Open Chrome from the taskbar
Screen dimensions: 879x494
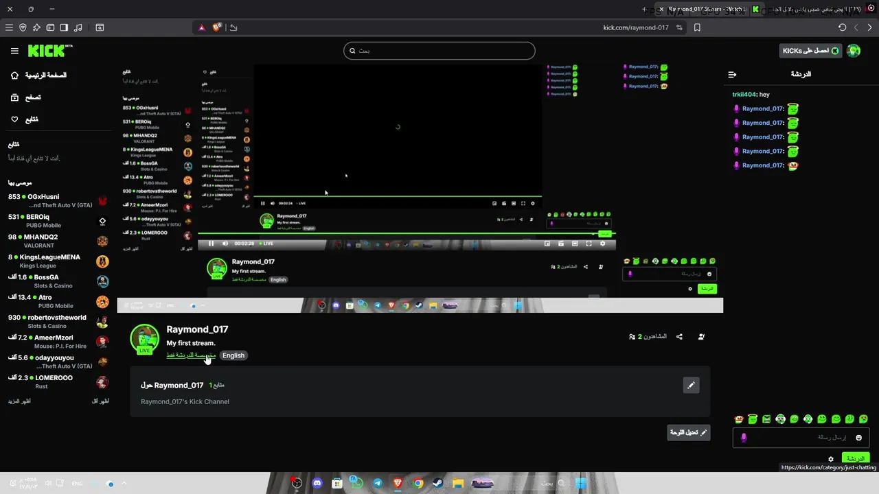(418, 483)
